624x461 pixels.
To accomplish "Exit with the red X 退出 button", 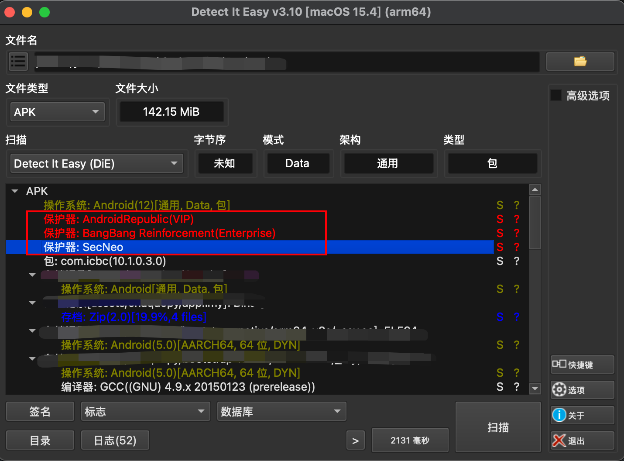I will tap(582, 440).
